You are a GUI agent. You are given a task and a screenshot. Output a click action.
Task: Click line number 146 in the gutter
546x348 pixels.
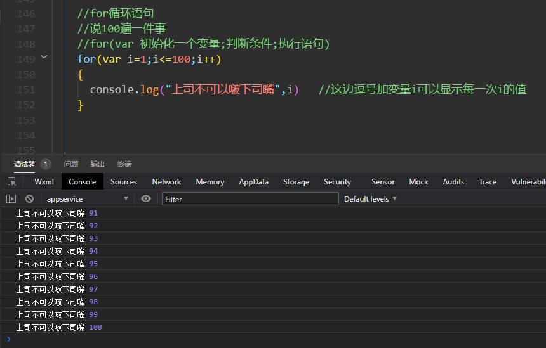26,14
